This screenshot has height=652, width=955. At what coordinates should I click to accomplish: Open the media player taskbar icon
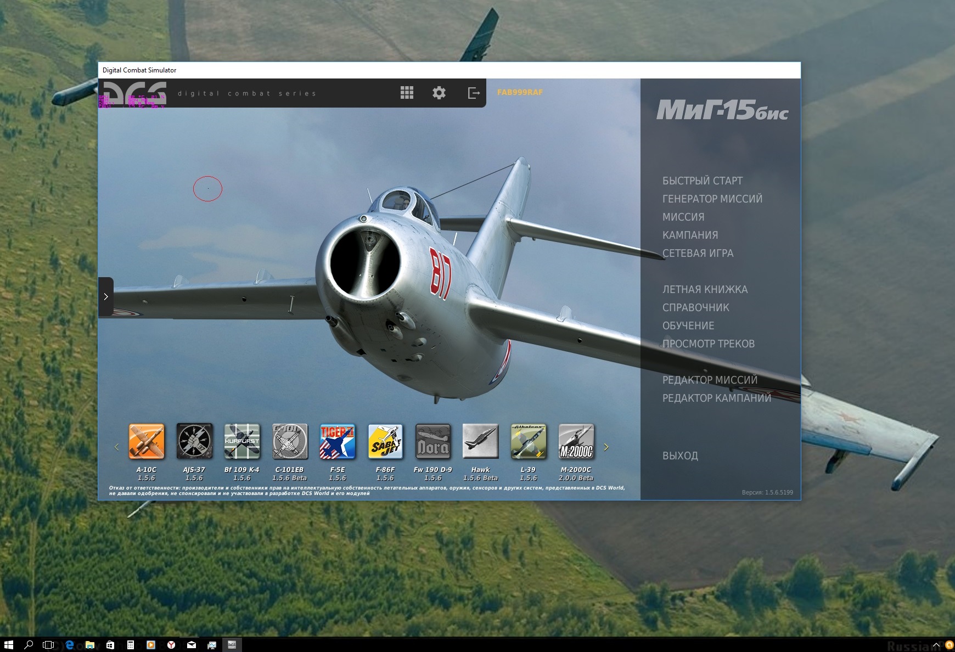click(151, 645)
